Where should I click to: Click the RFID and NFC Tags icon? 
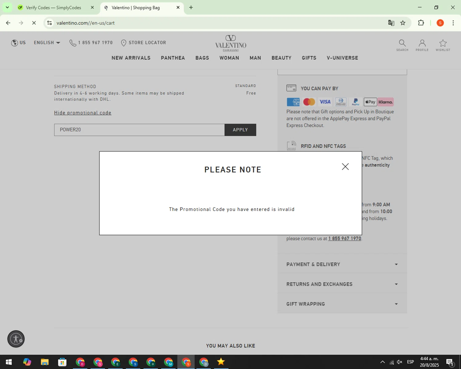pos(291,146)
